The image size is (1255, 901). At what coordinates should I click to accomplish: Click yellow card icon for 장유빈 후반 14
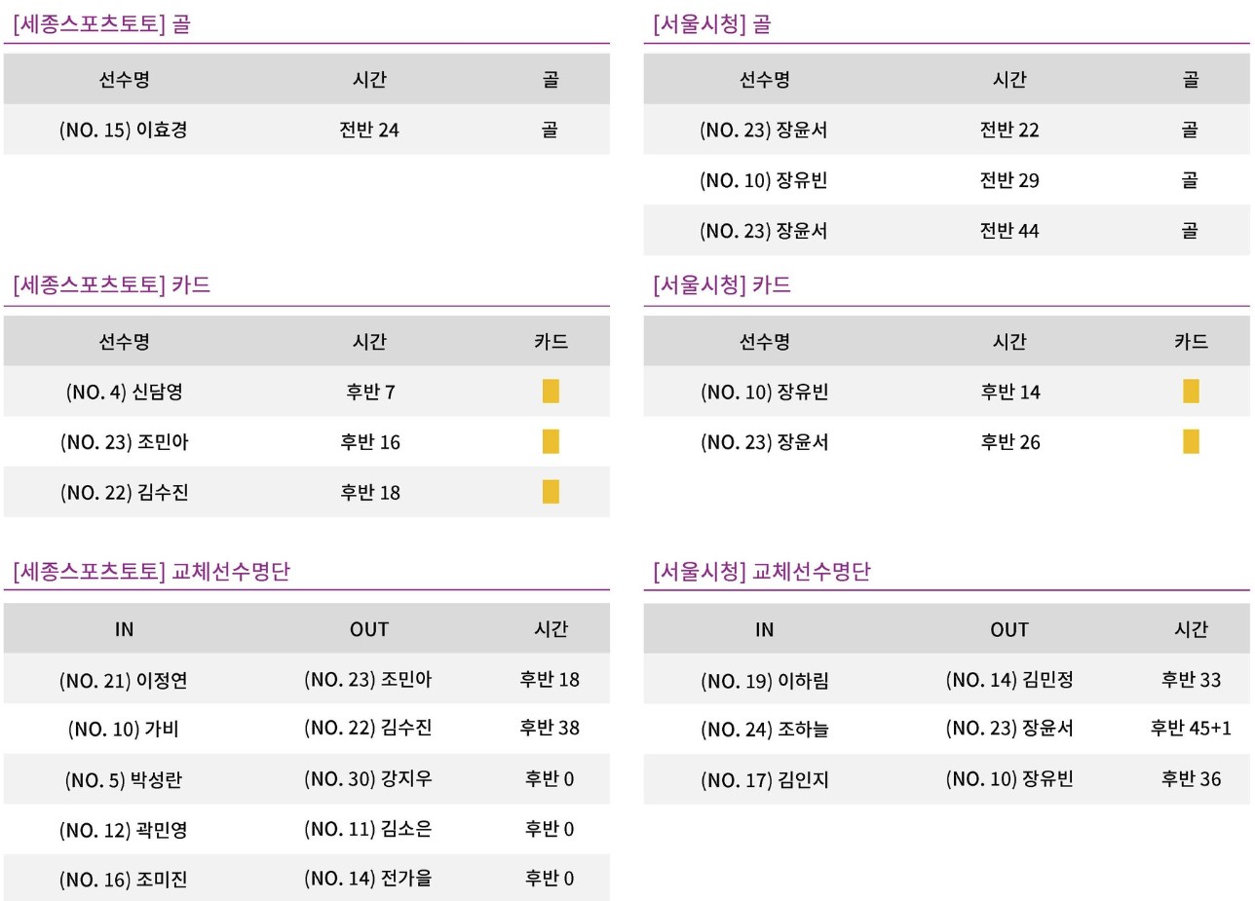click(1191, 392)
